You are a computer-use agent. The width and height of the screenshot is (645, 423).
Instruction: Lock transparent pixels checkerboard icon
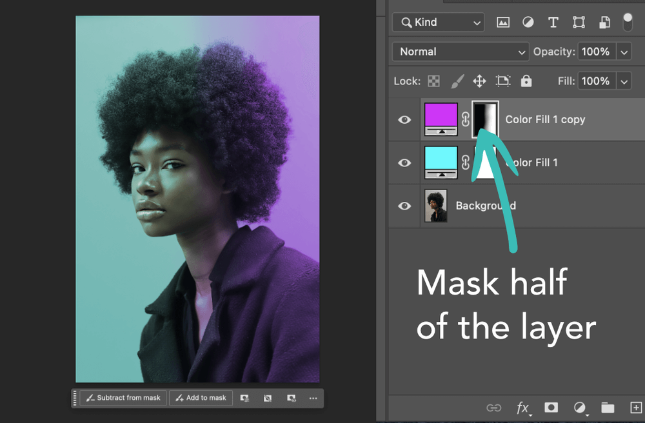click(433, 81)
